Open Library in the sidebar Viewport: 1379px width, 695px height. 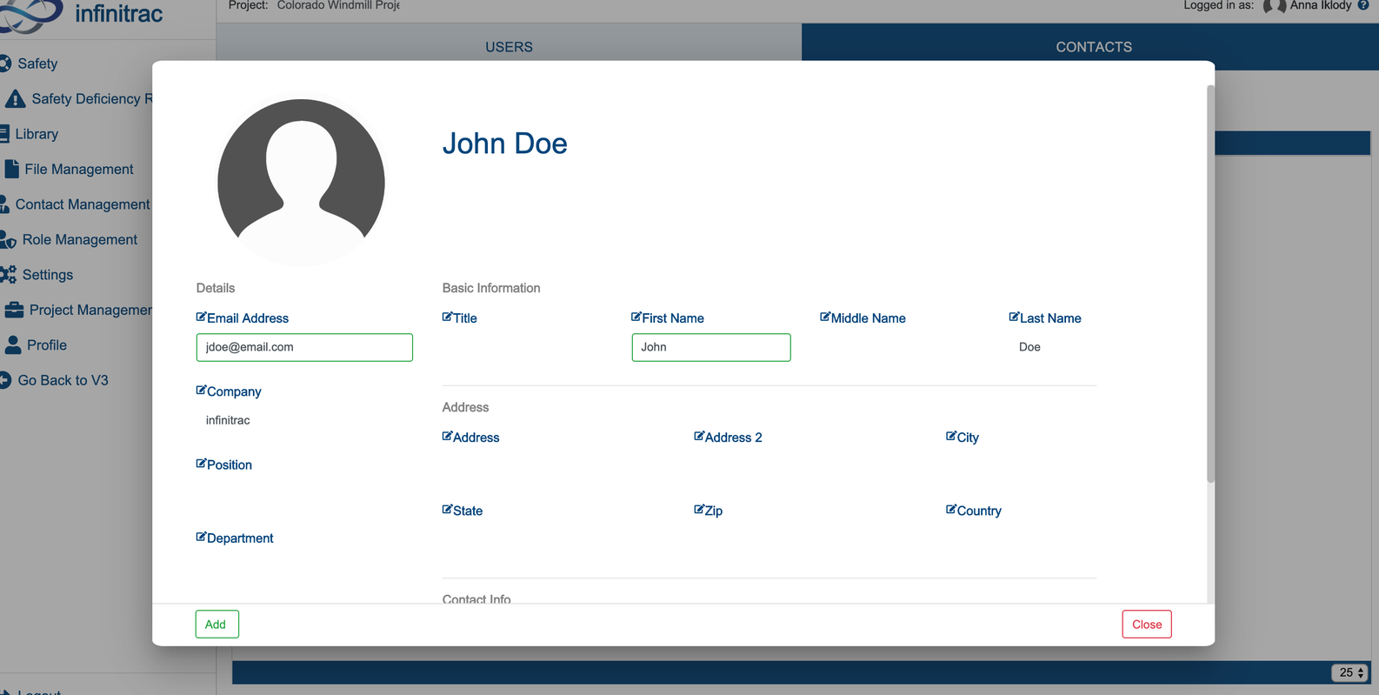click(37, 134)
